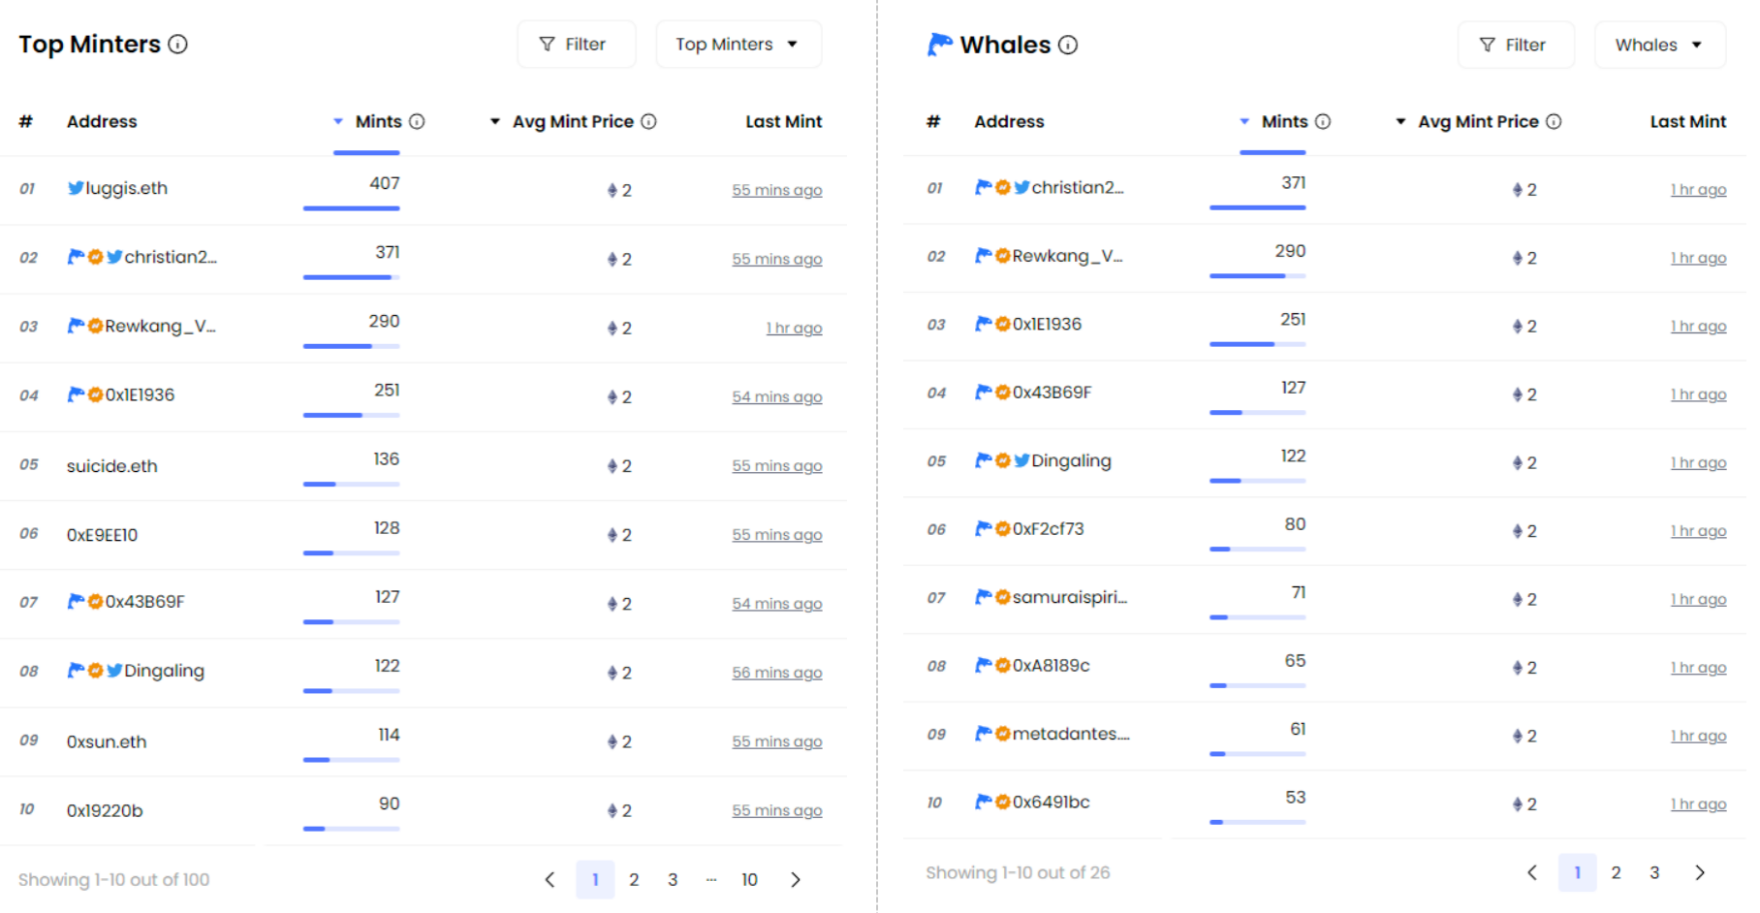Click info icon beside Whales title
Image resolution: width=1760 pixels, height=913 pixels.
point(1068,45)
